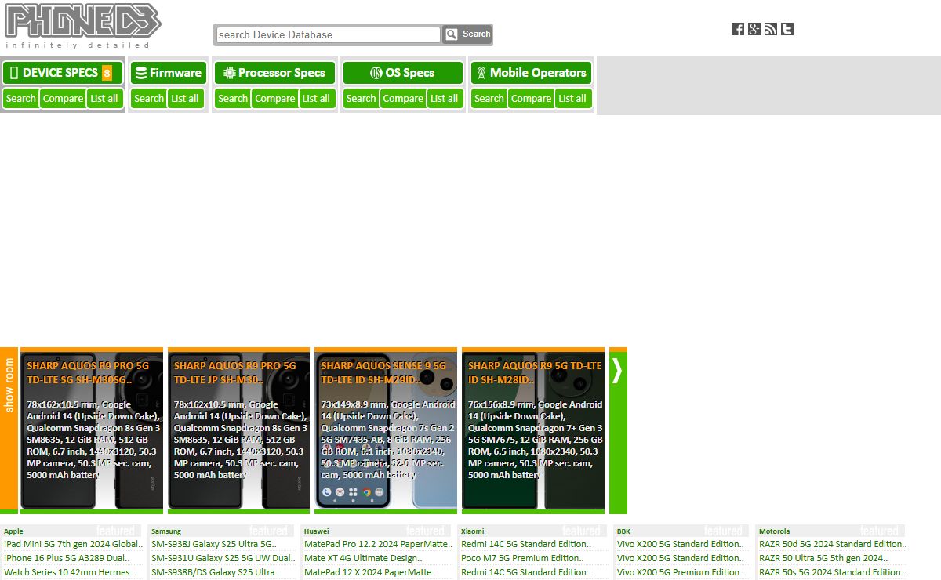Open the Twitter social icon
The image size is (941, 580).
(x=787, y=29)
